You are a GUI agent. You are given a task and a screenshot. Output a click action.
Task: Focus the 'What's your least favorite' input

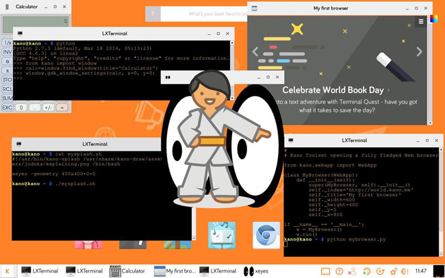pyautogui.click(x=204, y=14)
